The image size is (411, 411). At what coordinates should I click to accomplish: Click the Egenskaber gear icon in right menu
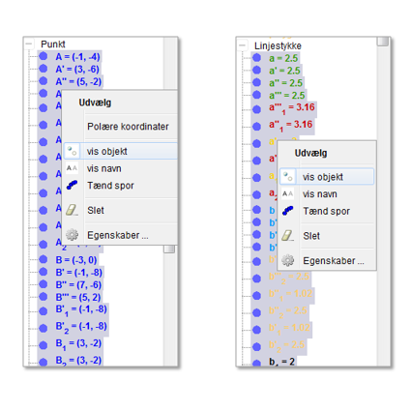click(287, 260)
